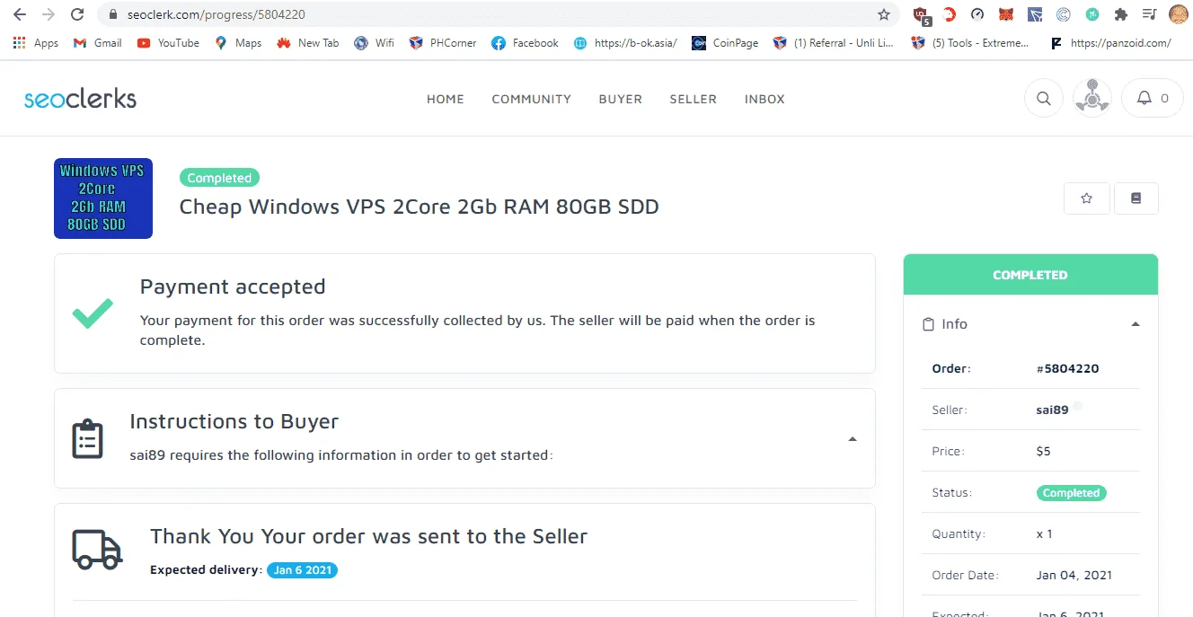The height and width of the screenshot is (617, 1193).
Task: Open the SELLER menu
Action: tap(694, 100)
